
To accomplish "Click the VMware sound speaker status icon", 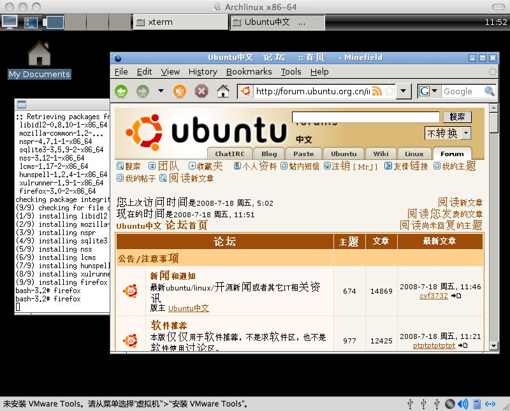I will pyautogui.click(x=463, y=404).
